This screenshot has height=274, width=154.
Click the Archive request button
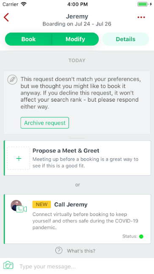45,123
